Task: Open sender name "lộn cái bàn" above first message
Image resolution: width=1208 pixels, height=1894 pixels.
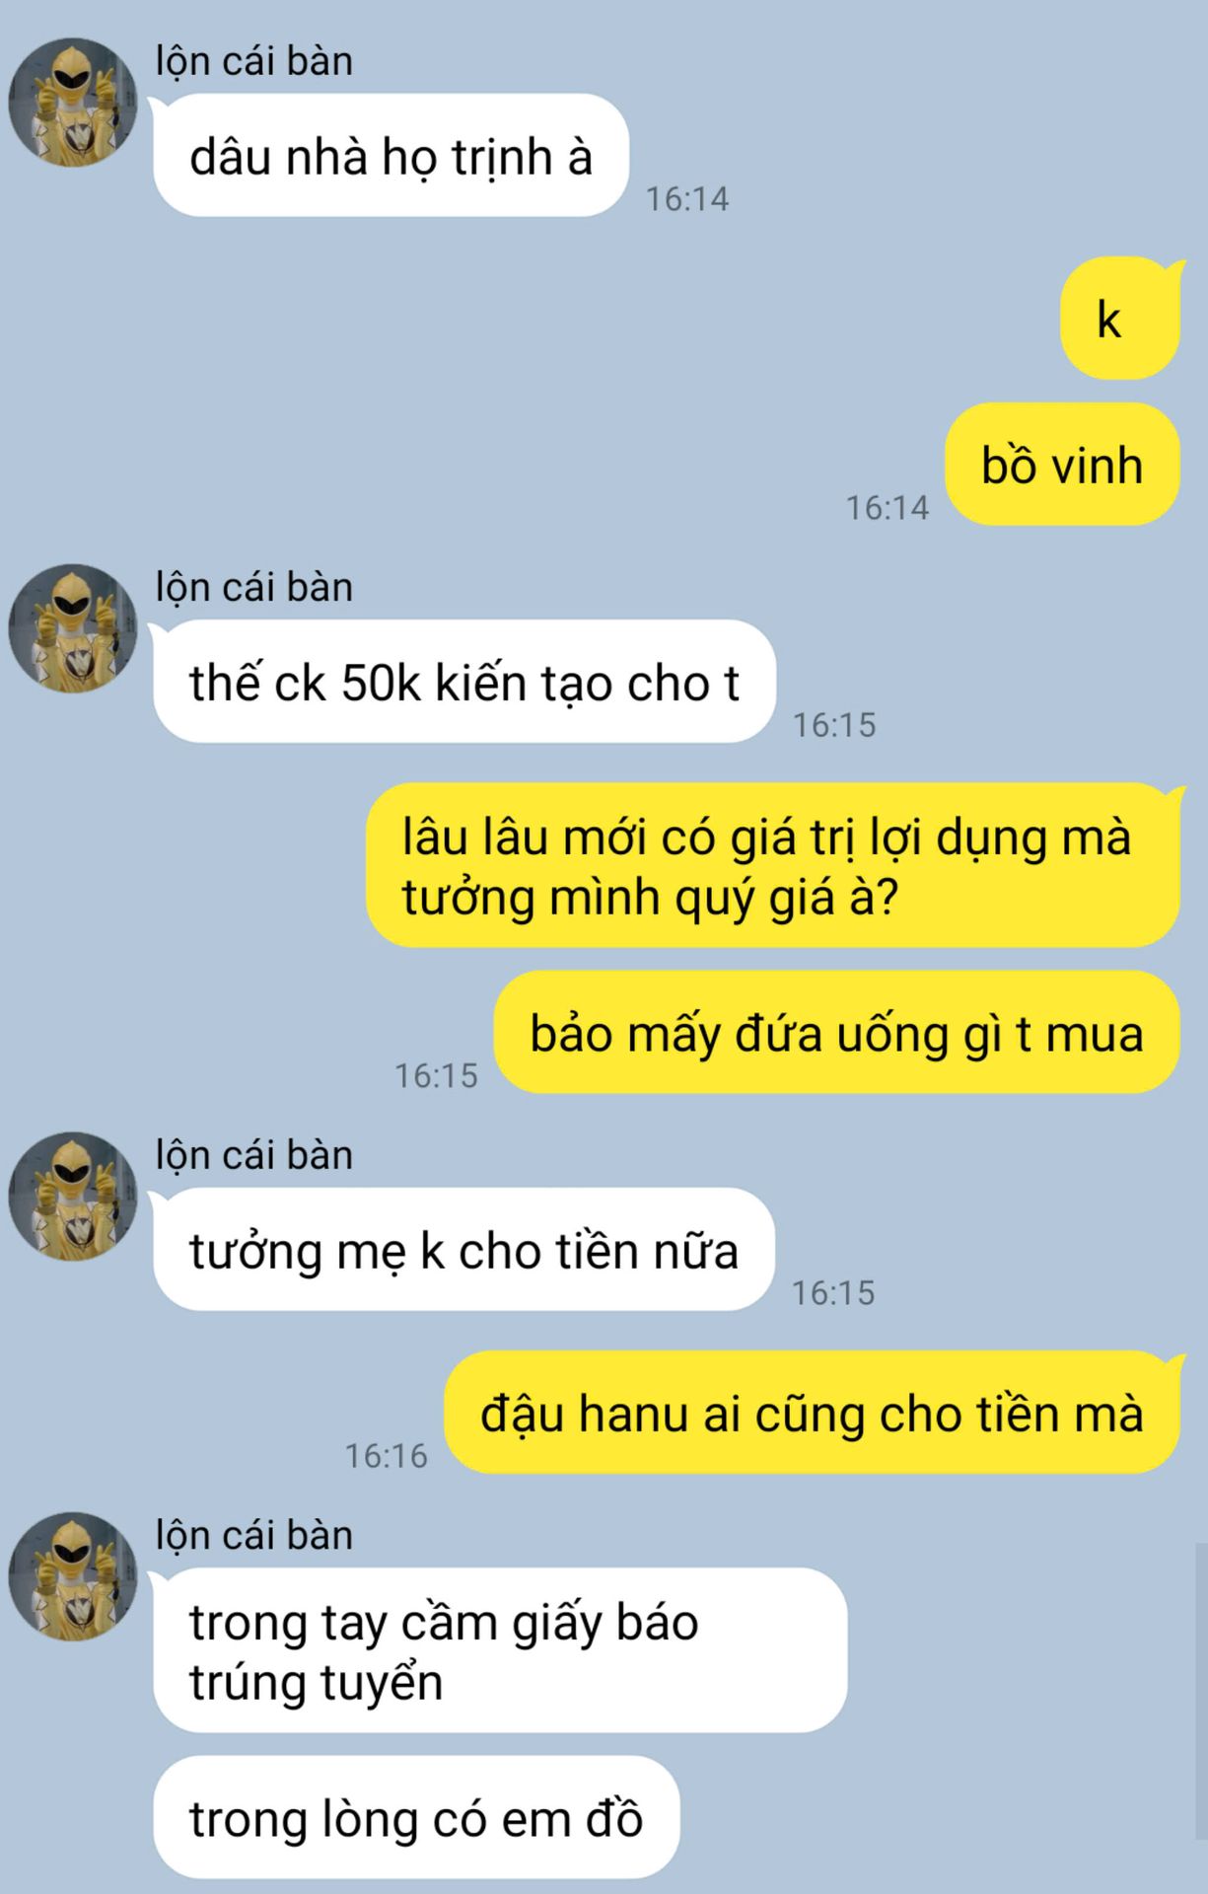Action: point(253,62)
